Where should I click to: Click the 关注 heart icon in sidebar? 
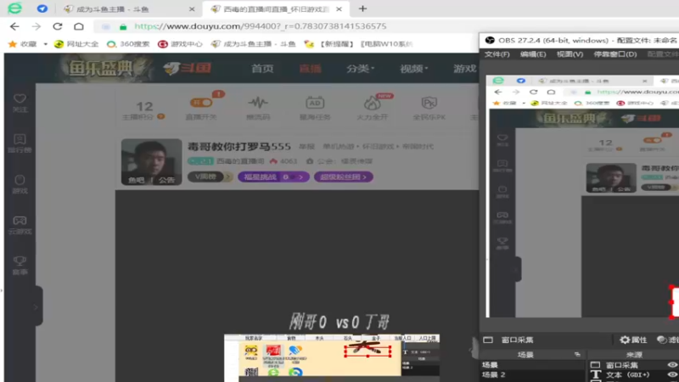click(x=20, y=98)
